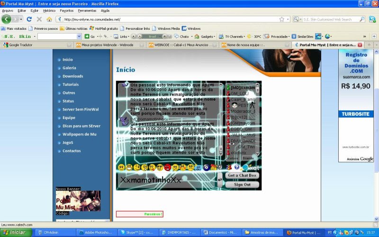Open the Favoritos menu
The image size is (379, 237).
click(66, 10)
